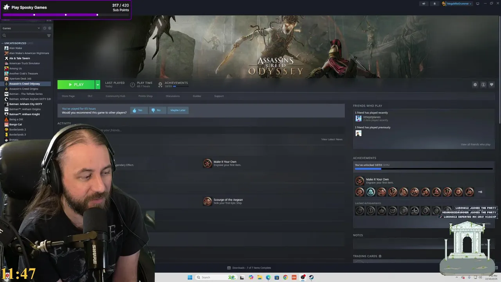Open the Games library filter dropdown
The width and height of the screenshot is (501, 282).
point(21,28)
